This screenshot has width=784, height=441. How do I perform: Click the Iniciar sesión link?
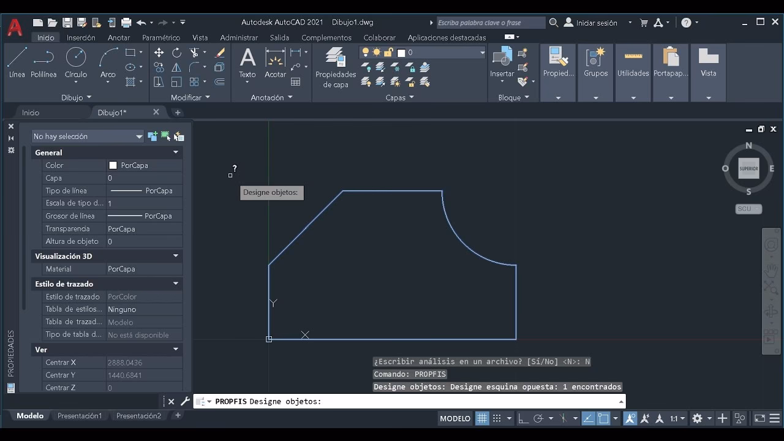tap(597, 22)
